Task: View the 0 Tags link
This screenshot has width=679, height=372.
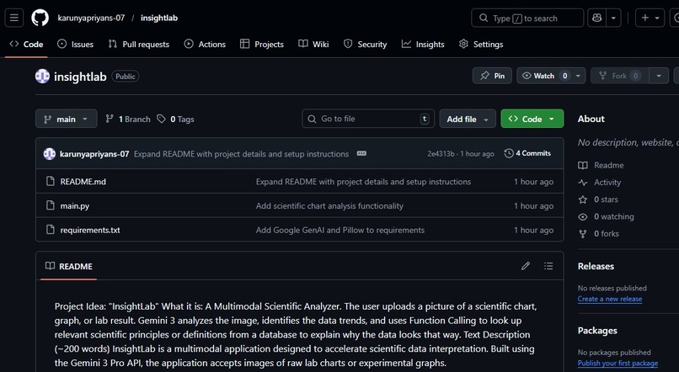Action: tap(176, 119)
